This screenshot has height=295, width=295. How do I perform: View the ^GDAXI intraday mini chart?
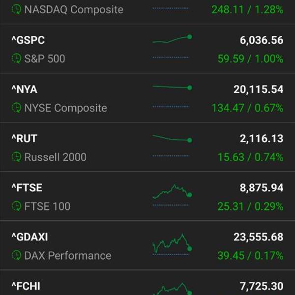pyautogui.click(x=172, y=243)
